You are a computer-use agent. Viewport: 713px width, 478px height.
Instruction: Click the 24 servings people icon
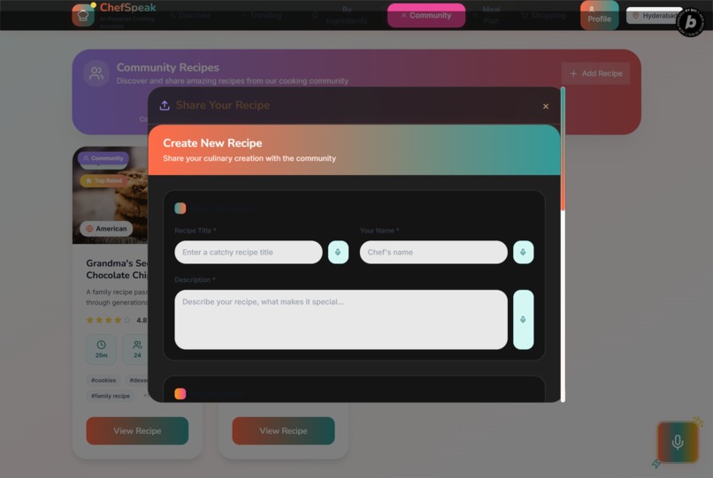click(x=137, y=345)
